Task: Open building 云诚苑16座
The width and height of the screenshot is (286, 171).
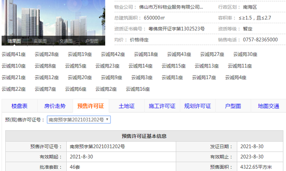Action: (x=138, y=89)
